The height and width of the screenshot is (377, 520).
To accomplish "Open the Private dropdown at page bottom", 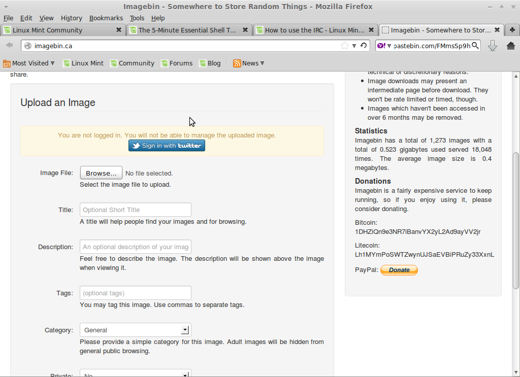I will click(x=135, y=373).
